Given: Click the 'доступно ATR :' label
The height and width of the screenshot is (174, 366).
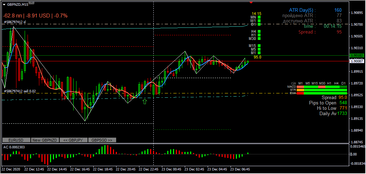Looking at the screenshot, I should click(300, 21).
